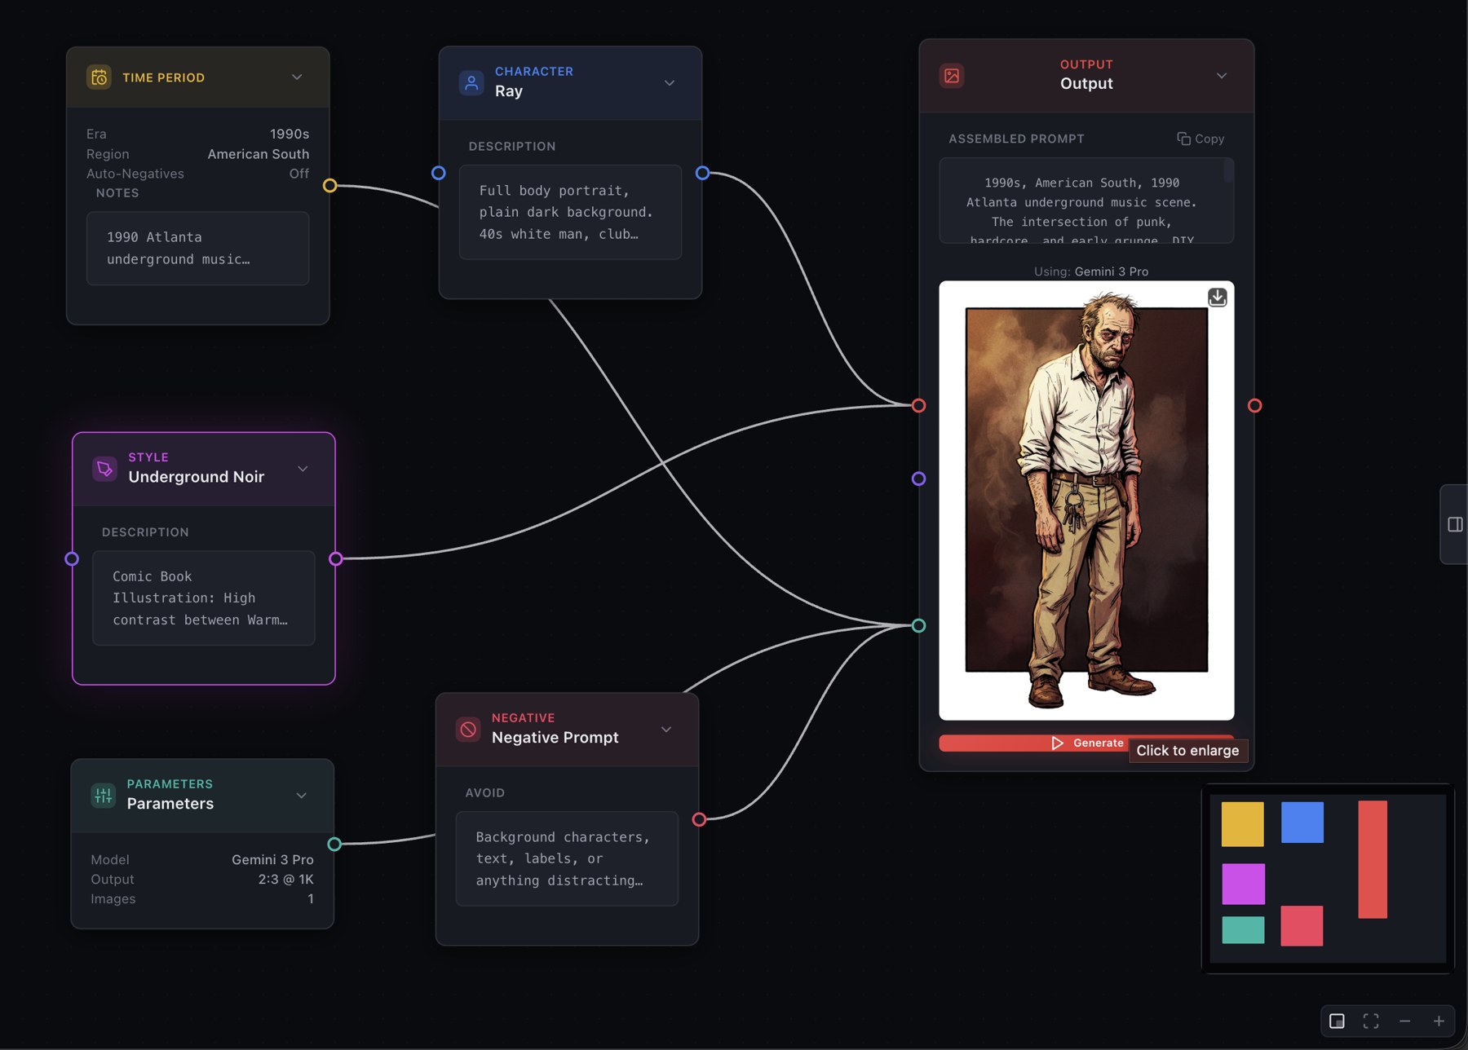Open the side panel toggle

1455,524
